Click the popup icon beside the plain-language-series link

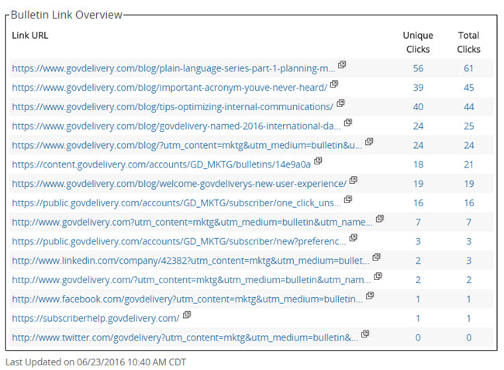[342, 65]
